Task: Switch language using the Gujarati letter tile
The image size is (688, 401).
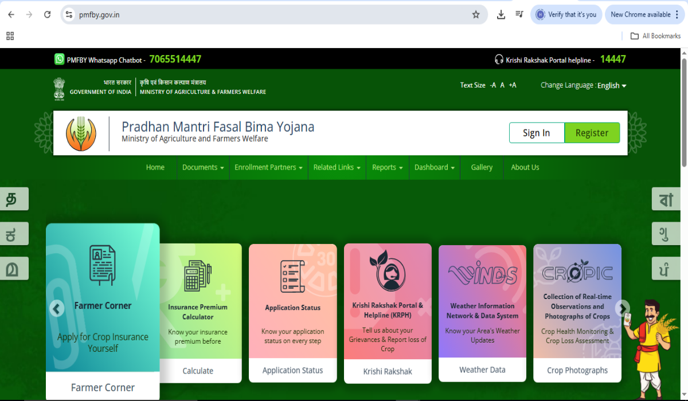Action: (x=666, y=234)
